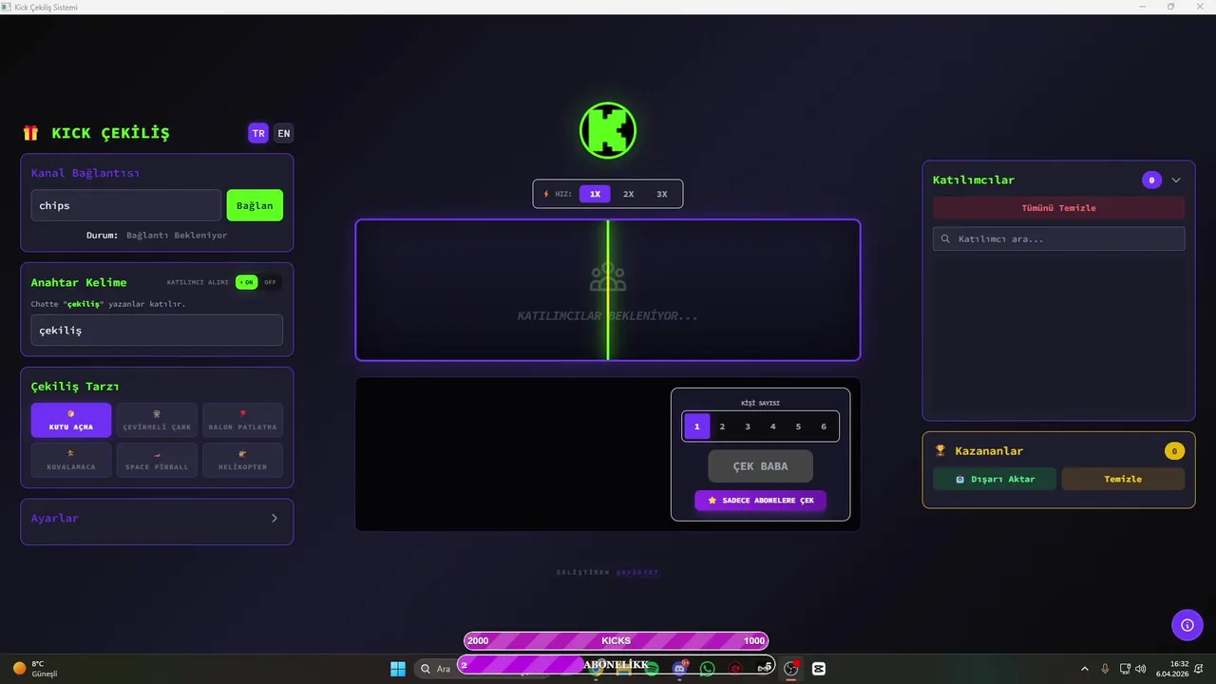Click the Windows Start button
Image resolution: width=1216 pixels, height=684 pixels.
coord(398,669)
